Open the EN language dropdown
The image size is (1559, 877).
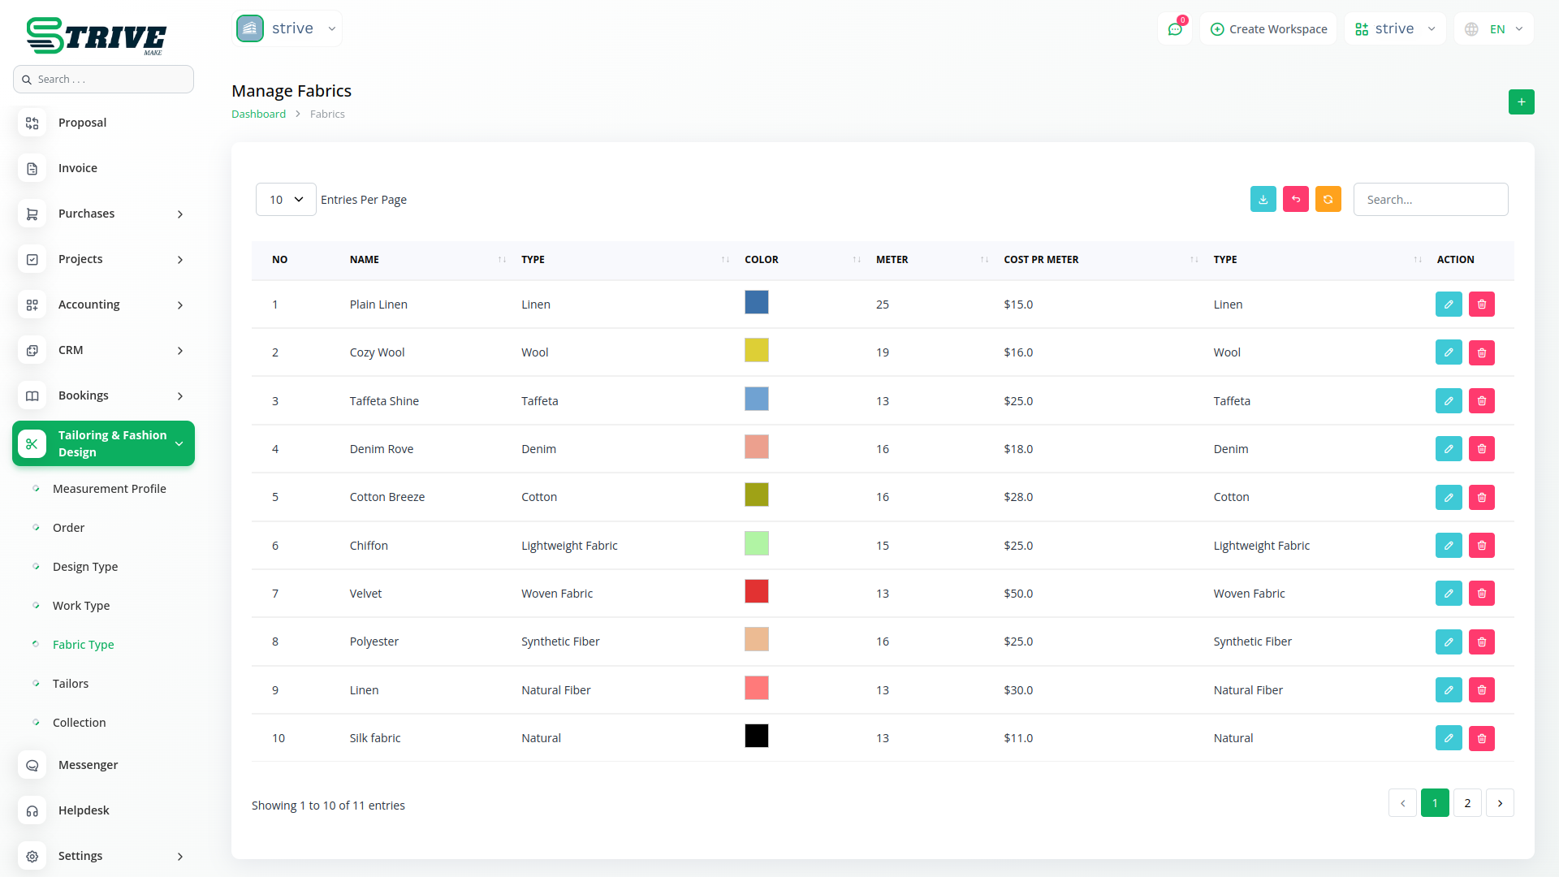[x=1494, y=29]
